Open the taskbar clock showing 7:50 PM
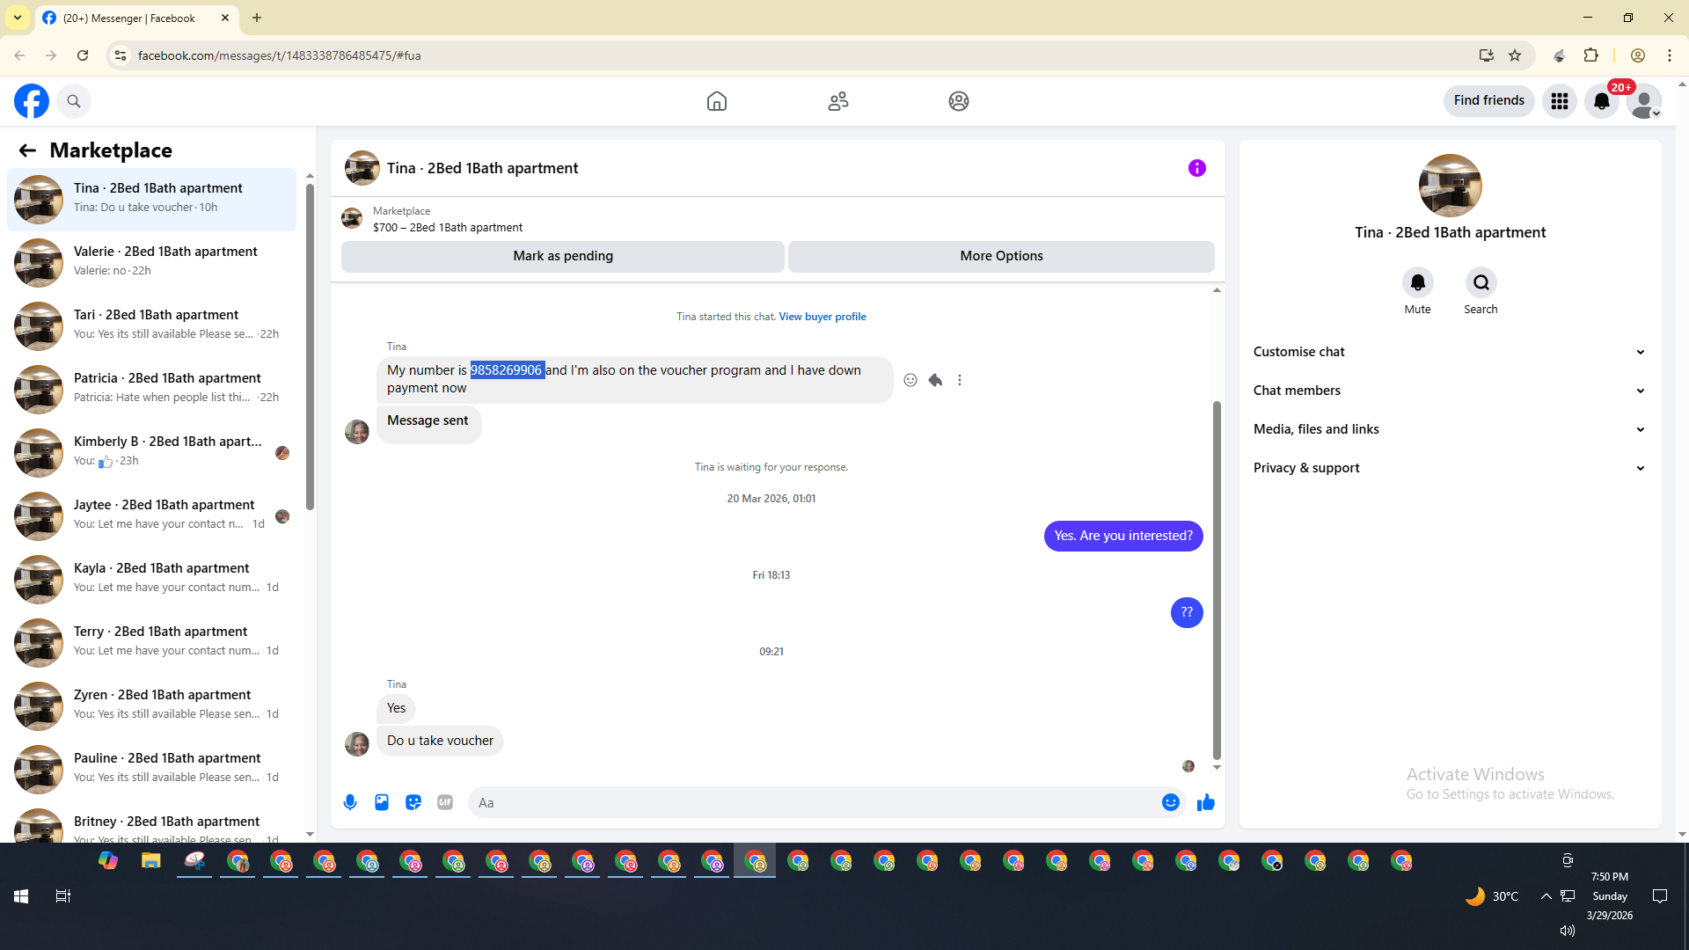The image size is (1689, 950). pyautogui.click(x=1610, y=896)
